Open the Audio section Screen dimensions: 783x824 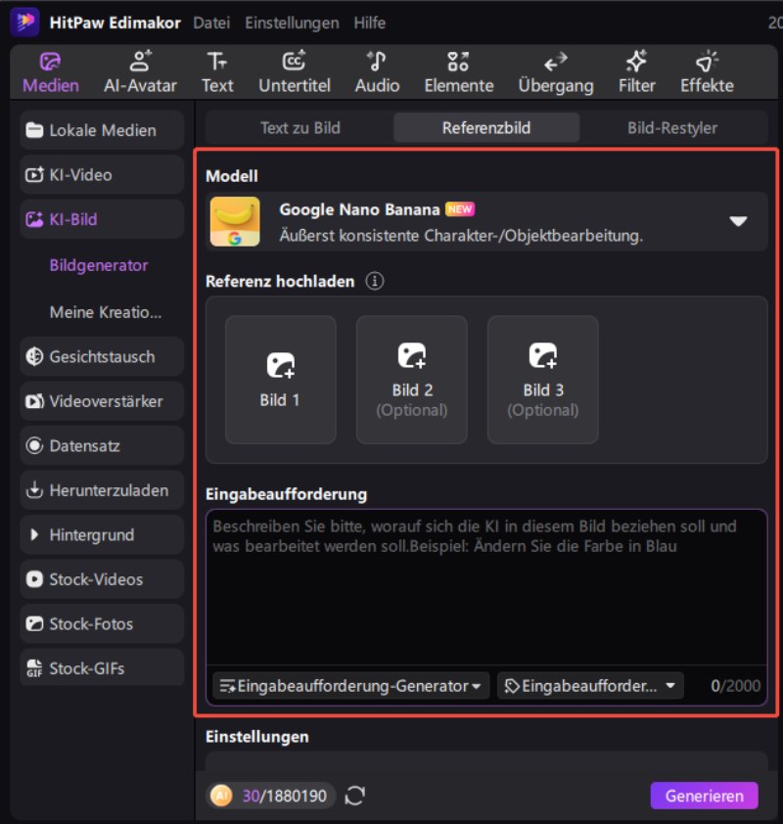(377, 72)
